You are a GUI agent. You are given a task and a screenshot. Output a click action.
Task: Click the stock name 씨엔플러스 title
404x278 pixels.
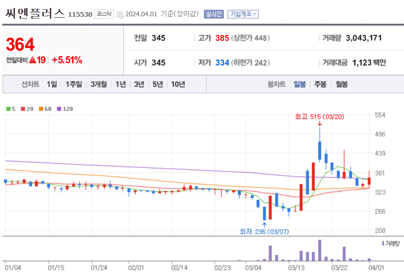[35, 13]
